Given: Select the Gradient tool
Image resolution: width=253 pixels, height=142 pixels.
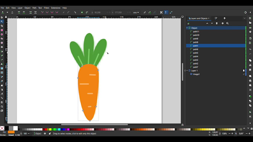Looking at the screenshot, I should tap(2, 68).
